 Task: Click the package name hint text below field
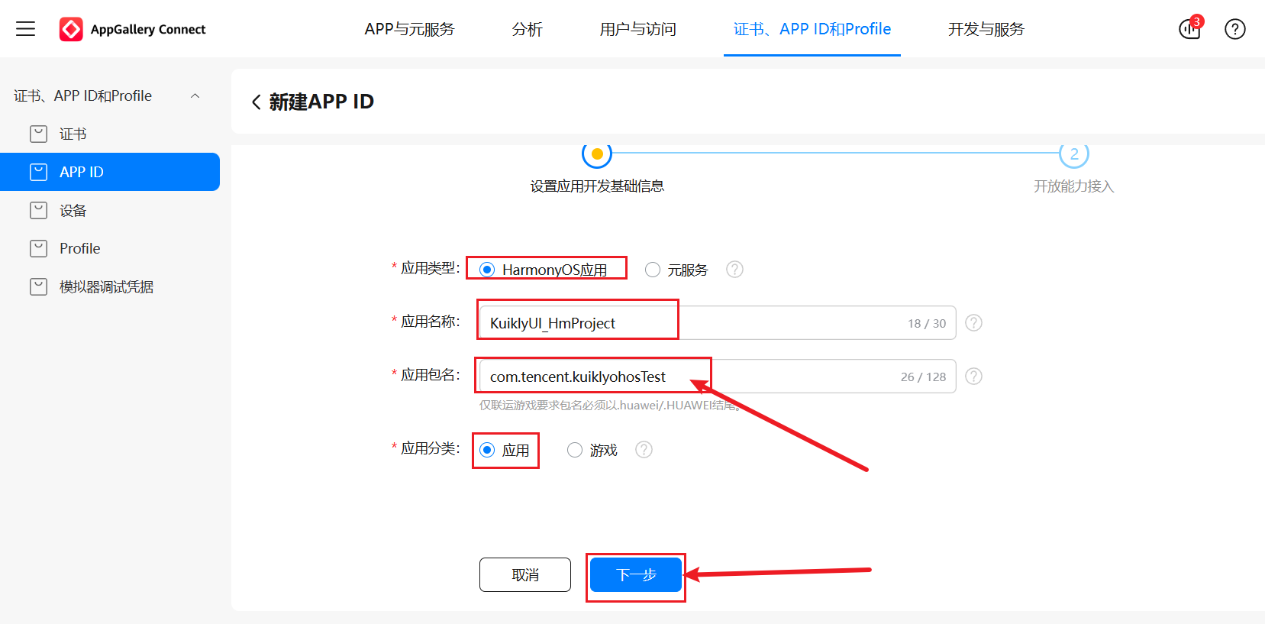click(x=609, y=406)
